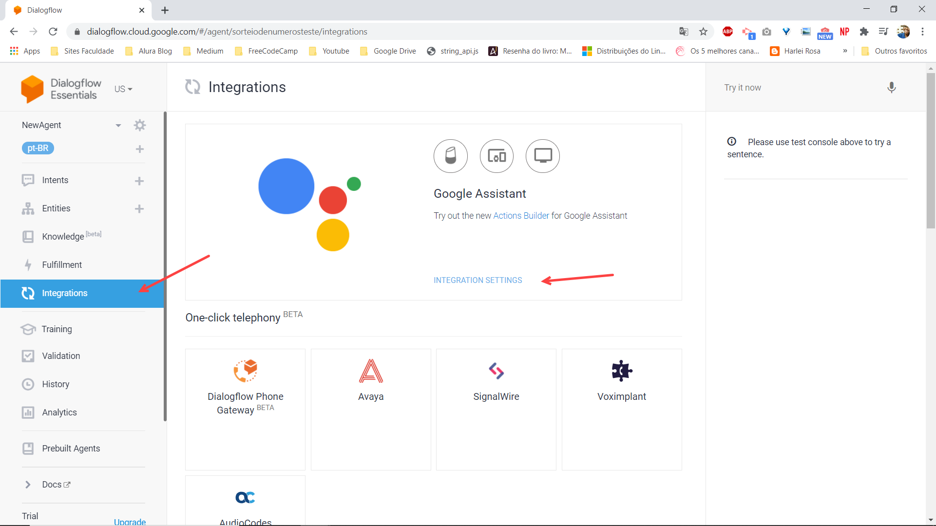Go back to previous page
Image resolution: width=936 pixels, height=526 pixels.
(14, 32)
